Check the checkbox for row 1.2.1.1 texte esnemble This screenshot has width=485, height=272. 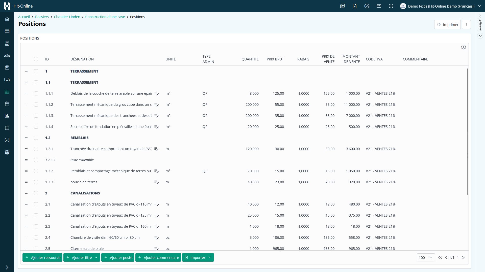[36, 160]
